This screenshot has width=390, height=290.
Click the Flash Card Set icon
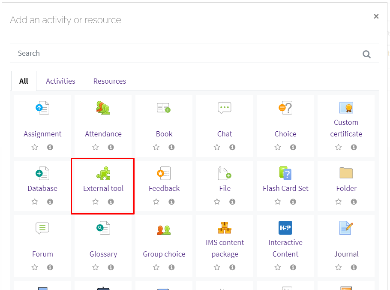285,173
